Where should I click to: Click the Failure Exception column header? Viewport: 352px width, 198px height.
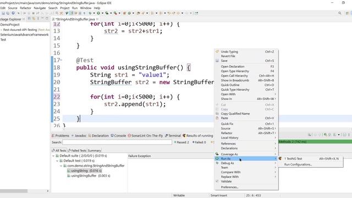pyautogui.click(x=139, y=156)
